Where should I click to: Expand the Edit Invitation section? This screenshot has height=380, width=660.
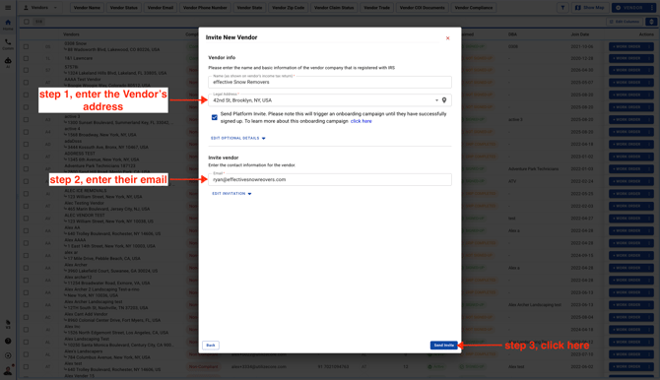231,194
